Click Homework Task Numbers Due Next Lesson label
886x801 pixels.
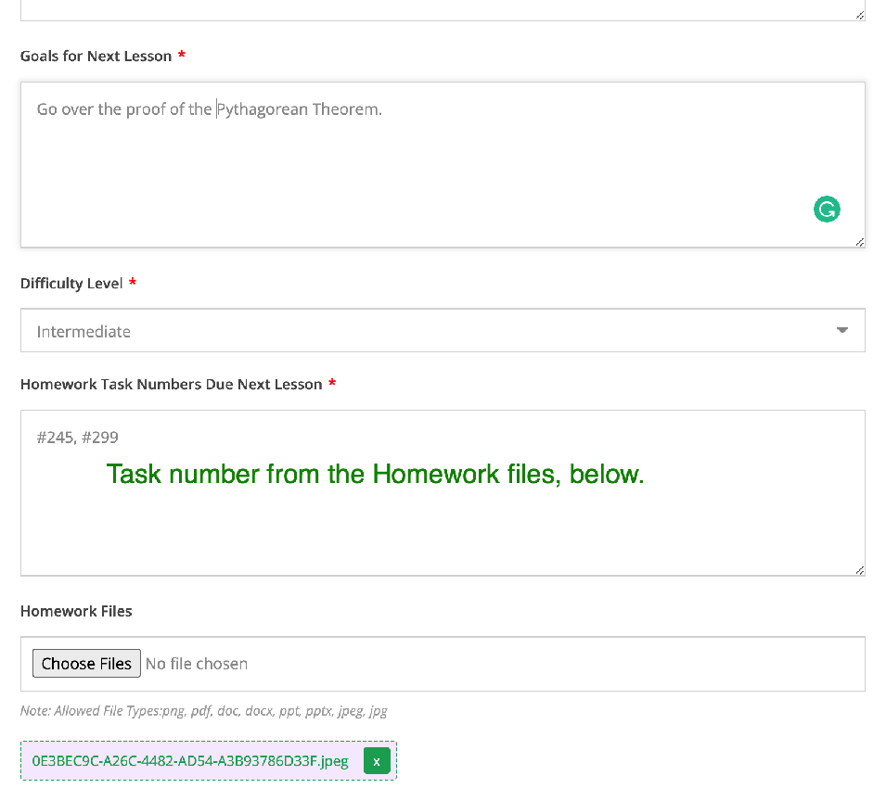tap(171, 385)
